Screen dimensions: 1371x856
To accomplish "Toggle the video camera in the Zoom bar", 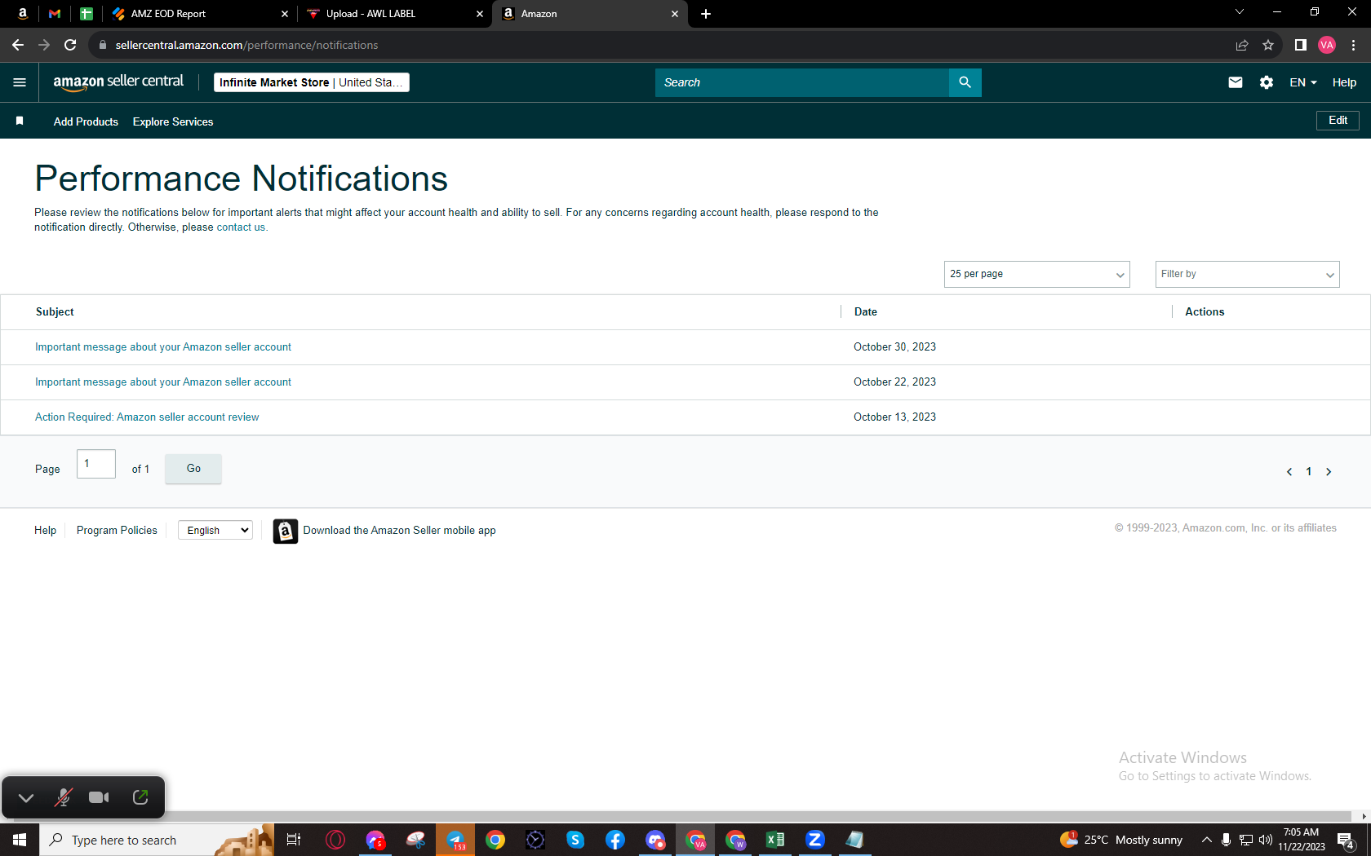I will coord(99,797).
